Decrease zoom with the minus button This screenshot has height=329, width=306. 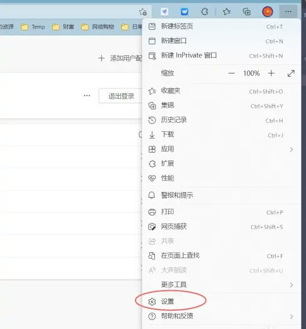(231, 74)
